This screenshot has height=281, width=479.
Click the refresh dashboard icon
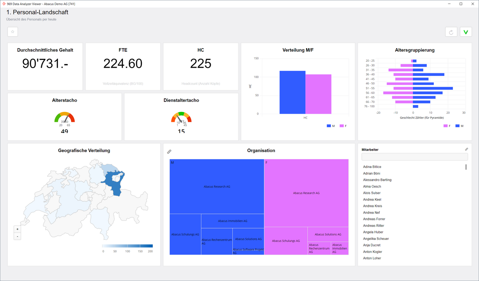(x=451, y=32)
